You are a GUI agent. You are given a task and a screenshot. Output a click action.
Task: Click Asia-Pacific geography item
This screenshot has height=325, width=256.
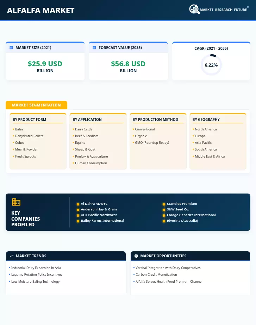[203, 143]
